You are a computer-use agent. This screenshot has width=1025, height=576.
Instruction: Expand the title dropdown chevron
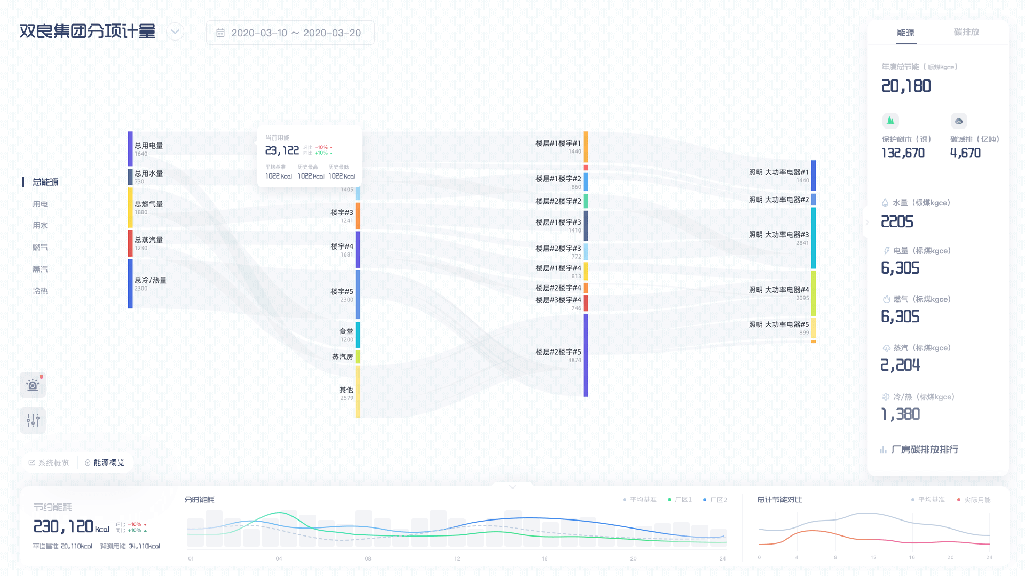pos(175,32)
